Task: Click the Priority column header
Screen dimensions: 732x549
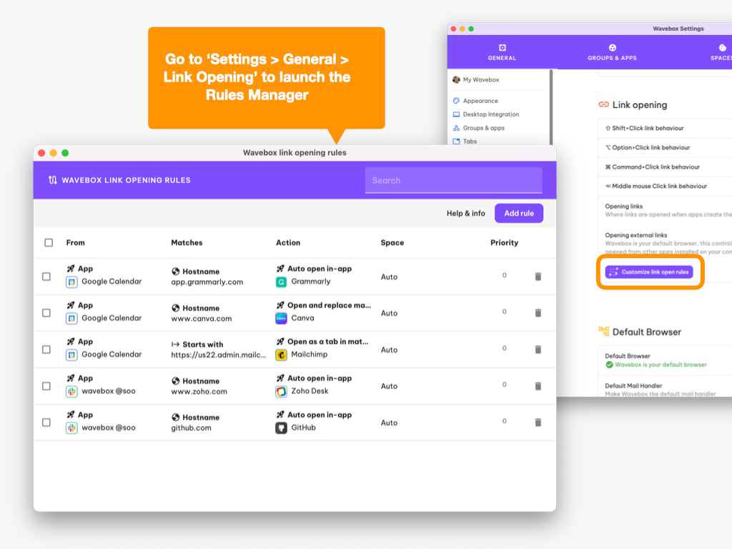Action: coord(504,242)
